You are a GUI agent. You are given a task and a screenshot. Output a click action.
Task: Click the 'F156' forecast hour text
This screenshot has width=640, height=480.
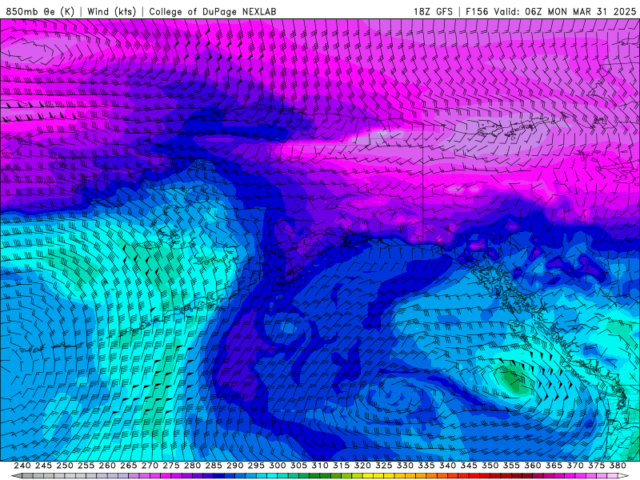point(477,11)
